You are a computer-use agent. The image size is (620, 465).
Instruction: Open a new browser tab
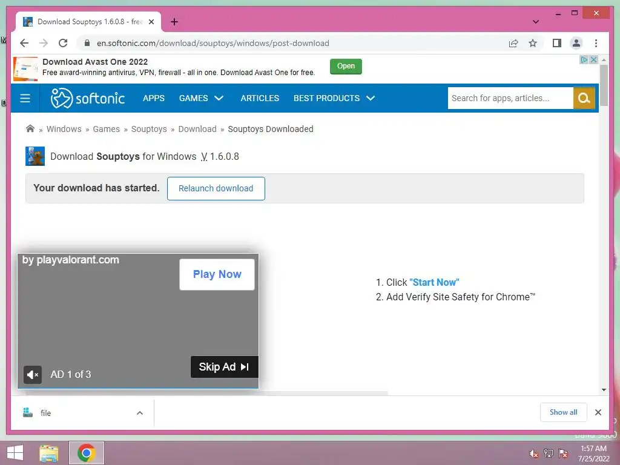pos(174,22)
